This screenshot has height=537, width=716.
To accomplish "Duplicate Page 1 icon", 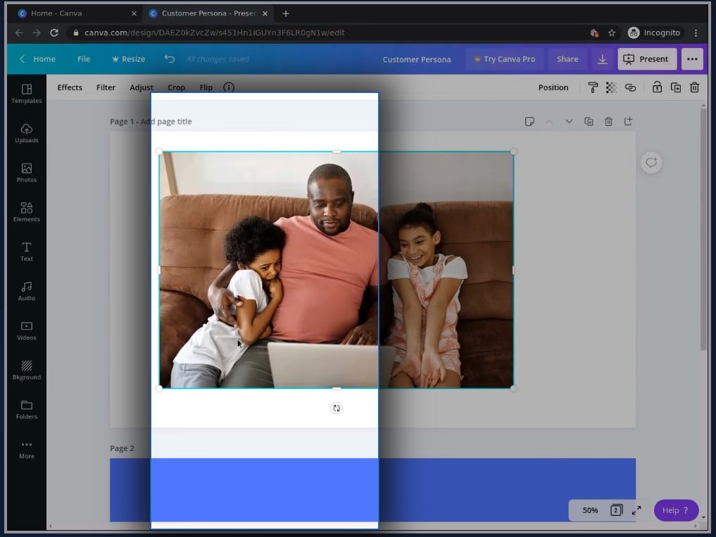I will (x=589, y=122).
